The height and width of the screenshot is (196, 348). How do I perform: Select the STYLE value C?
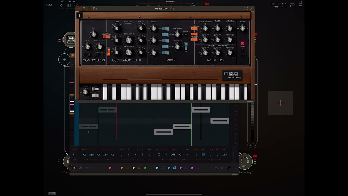pyautogui.click(x=122, y=155)
